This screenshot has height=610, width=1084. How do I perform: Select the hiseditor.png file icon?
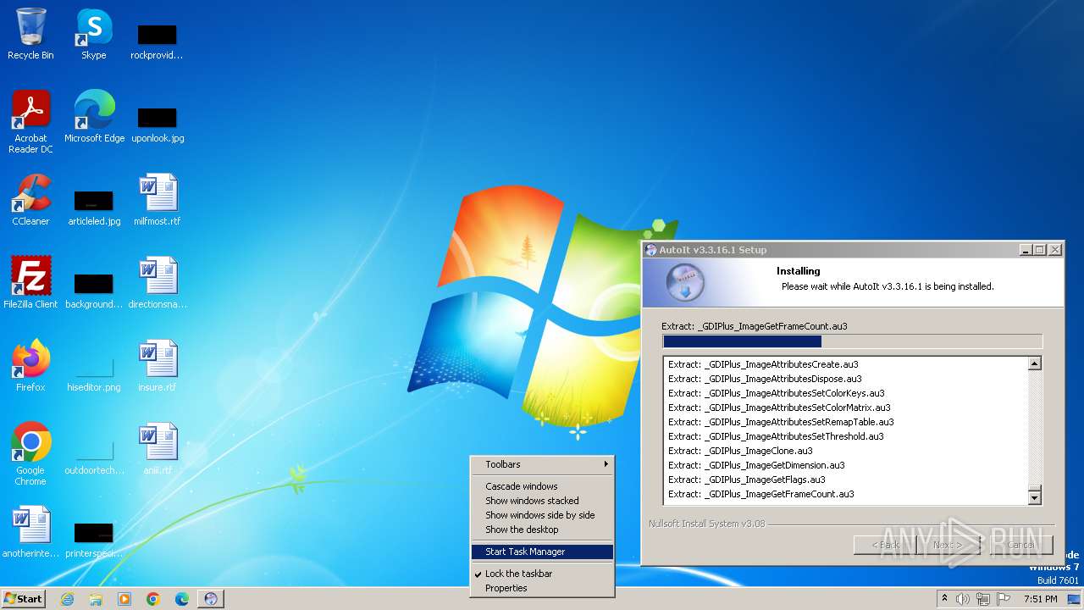94,373
